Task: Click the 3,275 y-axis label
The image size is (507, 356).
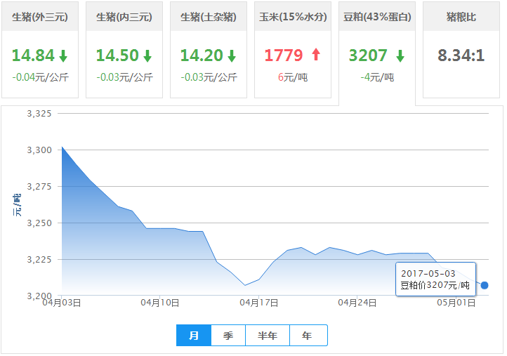Action: [39, 187]
